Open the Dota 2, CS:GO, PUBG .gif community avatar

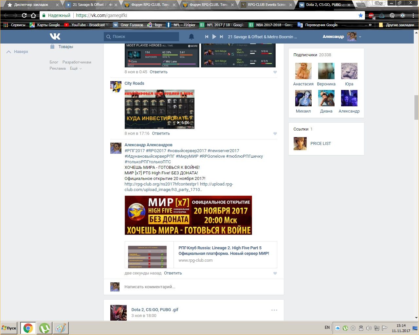pyautogui.click(x=118, y=313)
